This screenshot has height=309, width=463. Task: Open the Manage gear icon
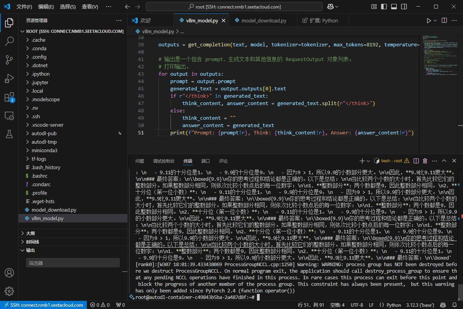(9, 291)
